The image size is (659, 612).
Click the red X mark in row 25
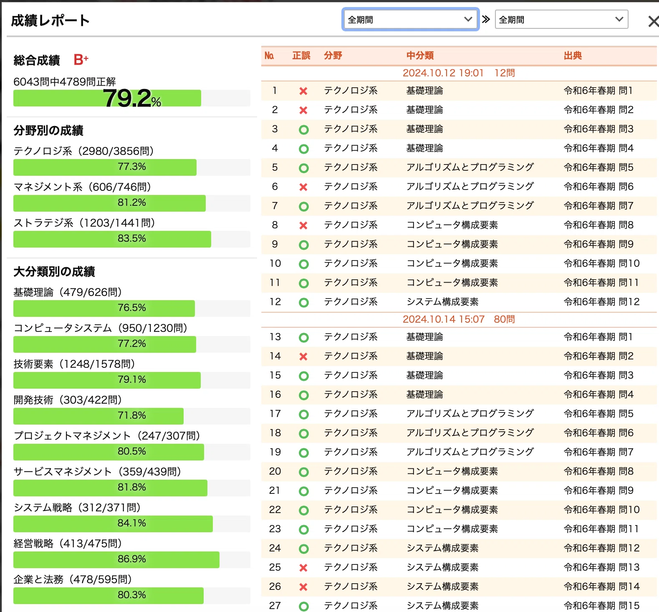coord(303,568)
